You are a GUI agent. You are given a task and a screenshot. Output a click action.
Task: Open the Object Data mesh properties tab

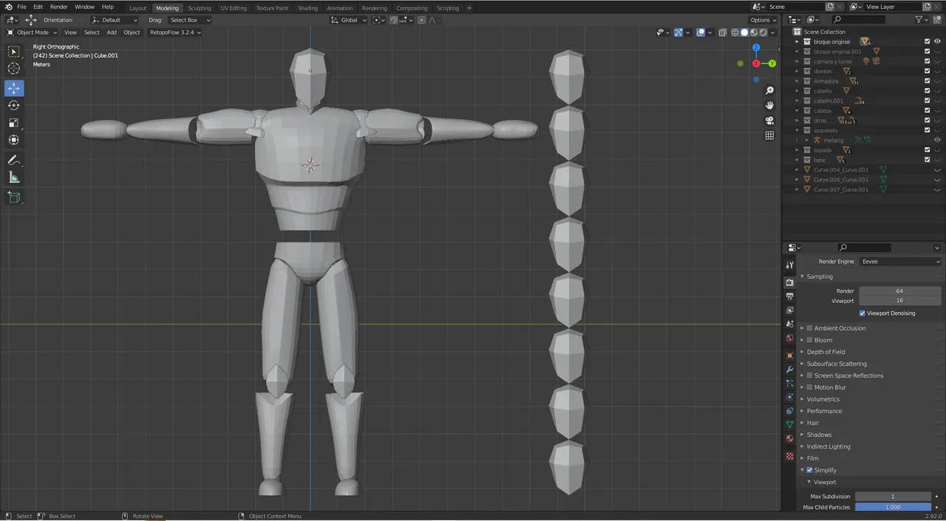(790, 425)
